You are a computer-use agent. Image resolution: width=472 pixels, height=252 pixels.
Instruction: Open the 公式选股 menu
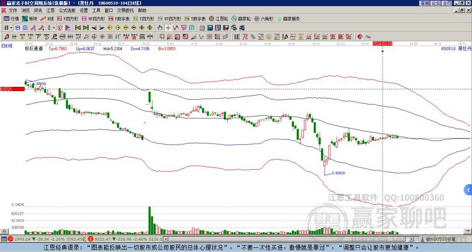click(x=67, y=11)
